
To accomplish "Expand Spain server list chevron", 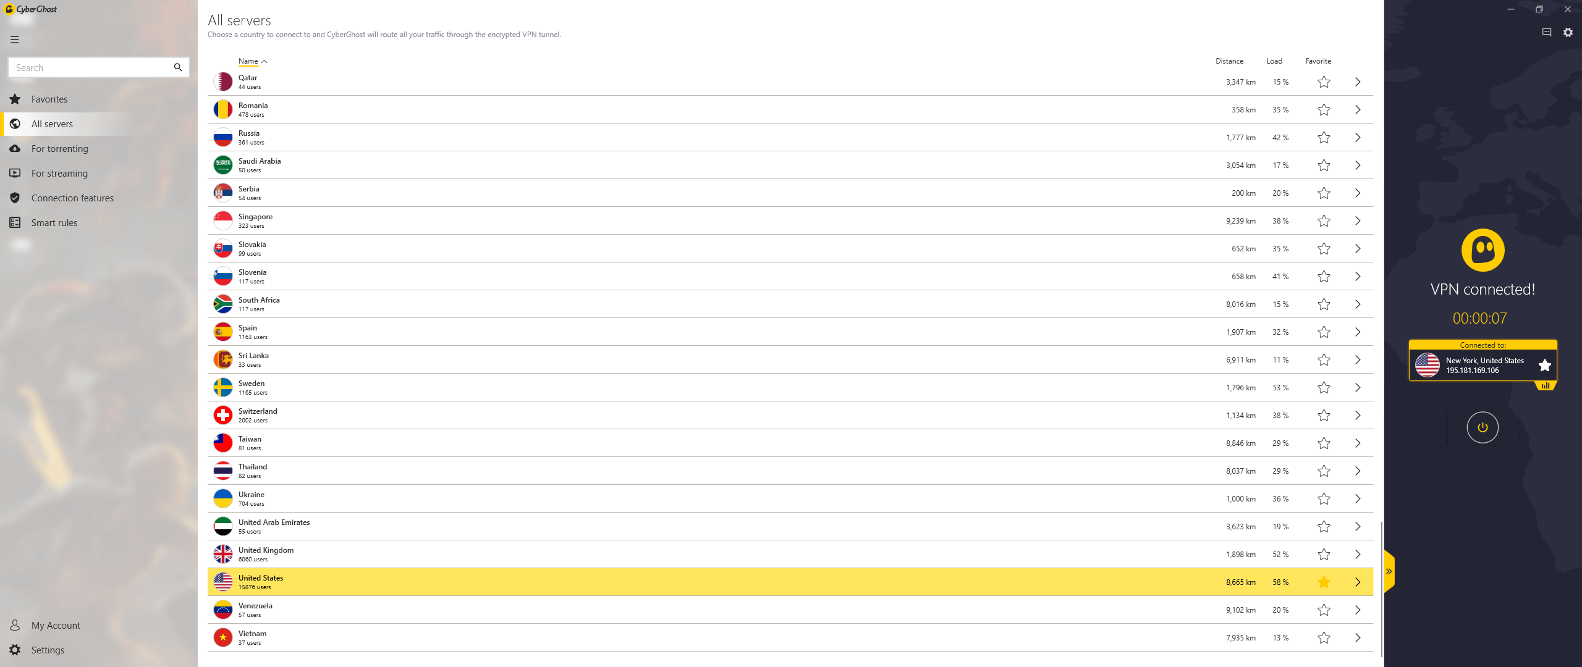I will point(1358,332).
